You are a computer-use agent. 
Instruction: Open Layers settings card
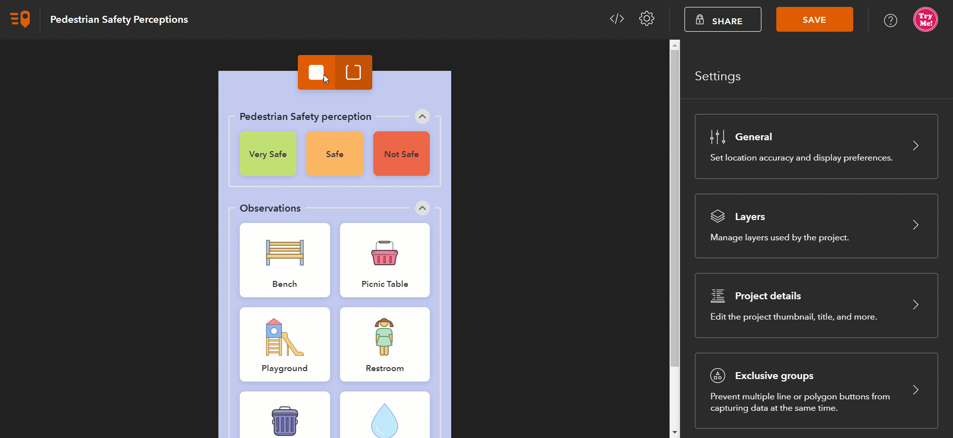point(817,226)
